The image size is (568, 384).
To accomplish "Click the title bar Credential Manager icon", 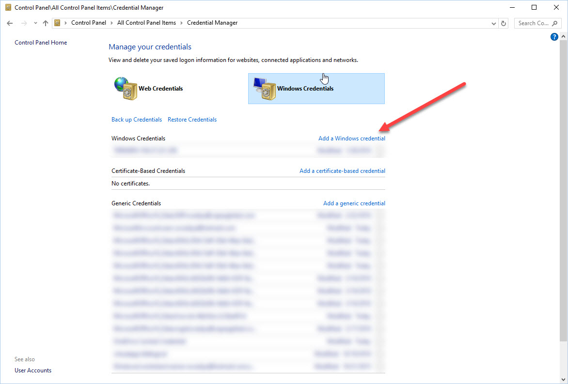I will click(x=8, y=7).
